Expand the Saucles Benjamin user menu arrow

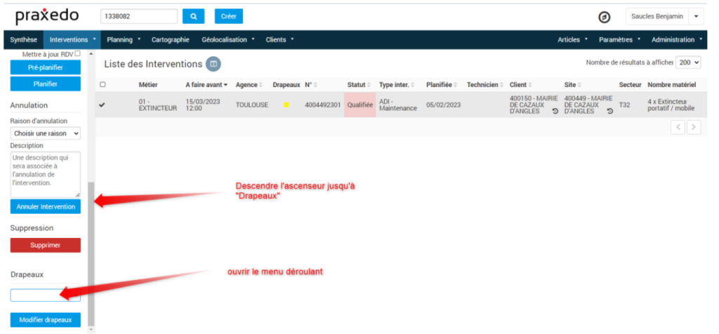pyautogui.click(x=695, y=16)
